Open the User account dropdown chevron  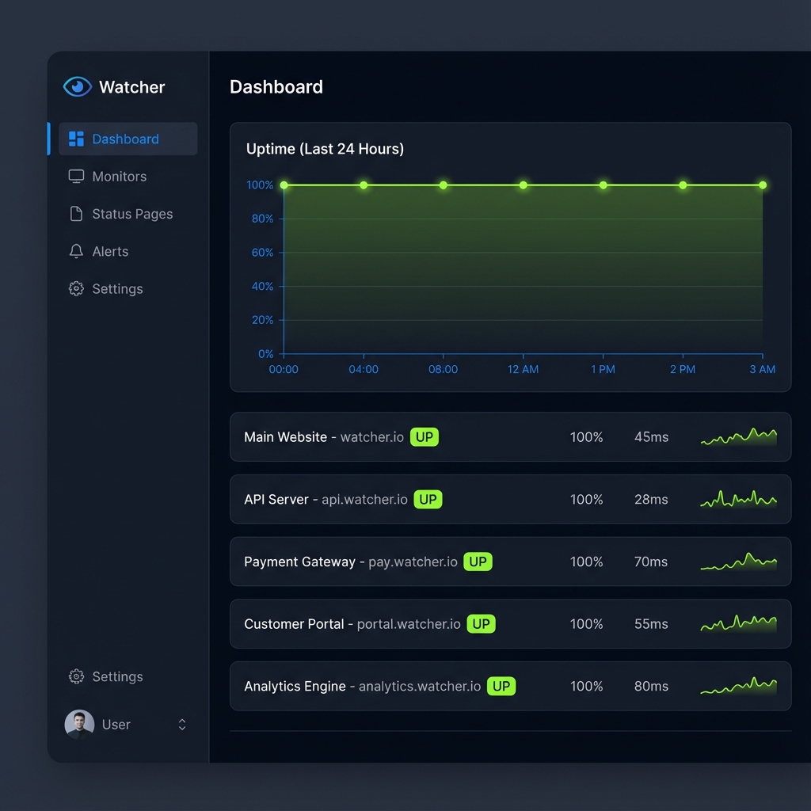[x=181, y=724]
